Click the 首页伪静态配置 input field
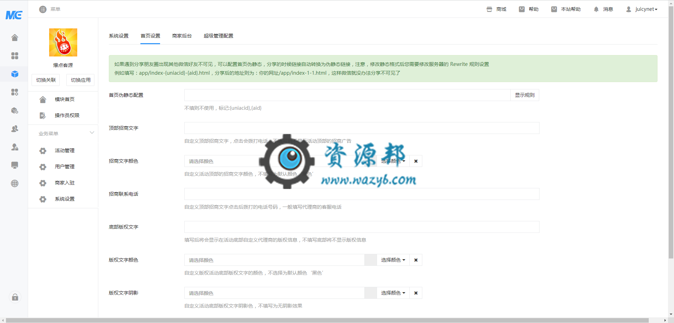The width and height of the screenshot is (674, 323). click(x=347, y=95)
